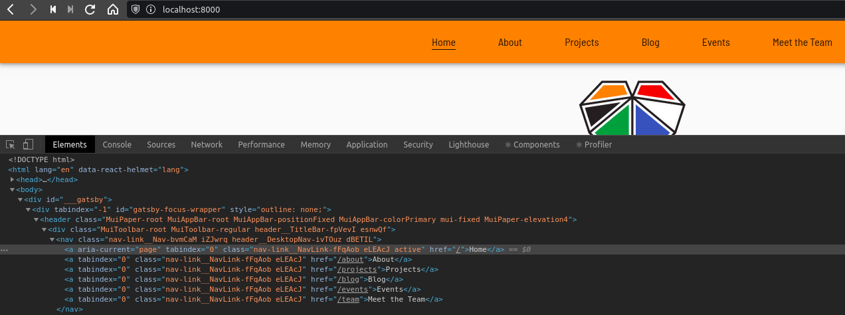
Task: Activate the DevTools inspect element picker
Action: (x=11, y=144)
